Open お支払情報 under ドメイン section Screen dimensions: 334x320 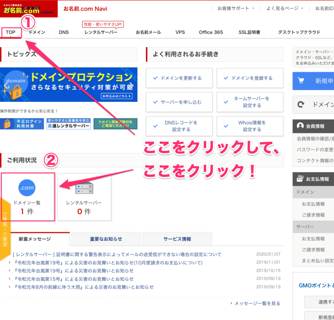313,204
